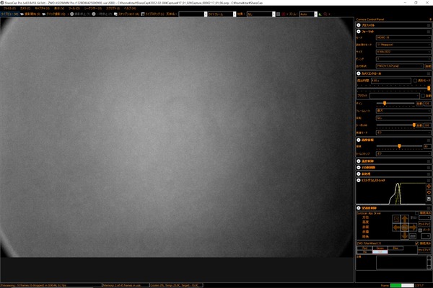Open the カメラ menu
Image resolution: width=433 pixels, height=288 pixels.
25,9
